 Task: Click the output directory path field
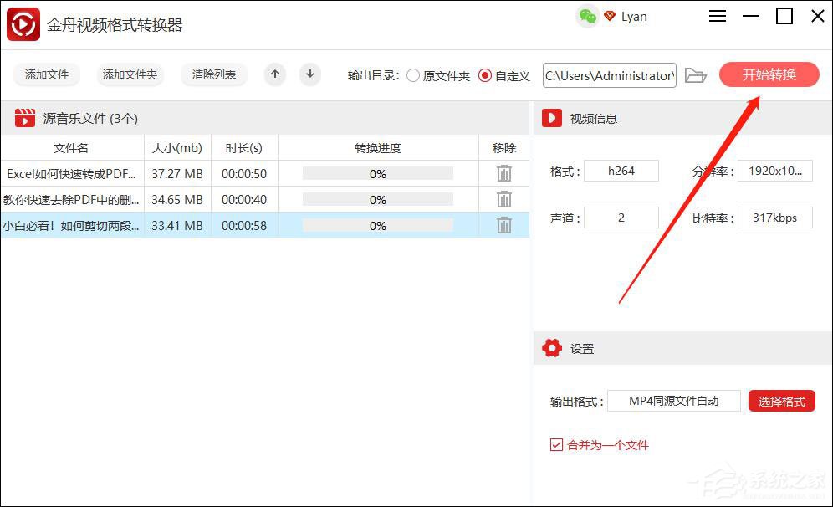coord(609,74)
